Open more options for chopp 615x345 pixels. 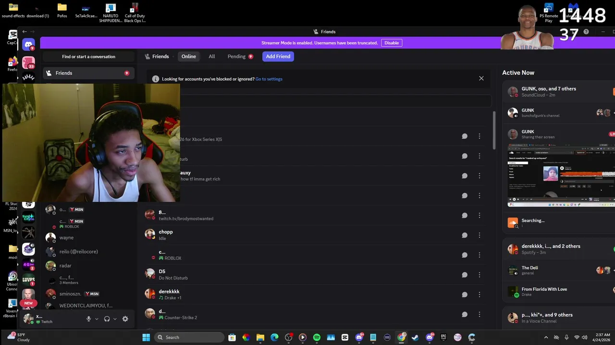pos(479,235)
